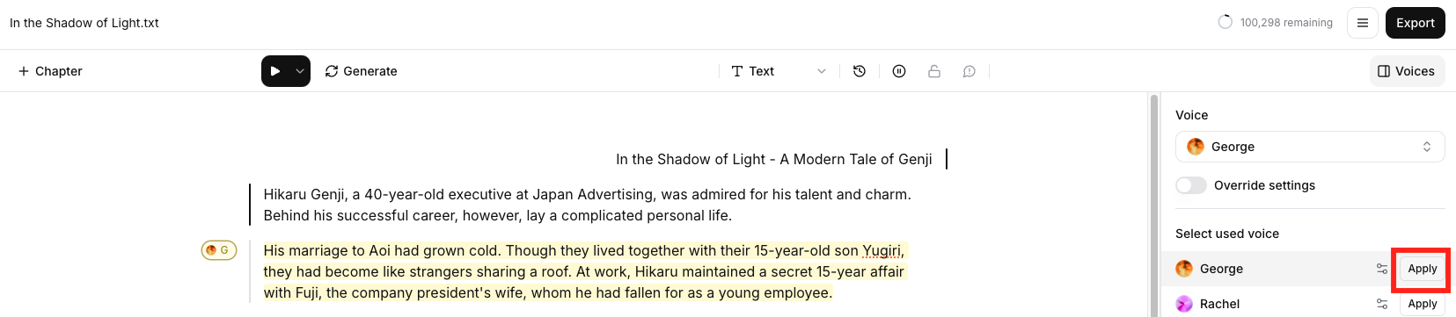1456x317 pixels.
Task: Apply the Rachel voice
Action: pyautogui.click(x=1423, y=304)
